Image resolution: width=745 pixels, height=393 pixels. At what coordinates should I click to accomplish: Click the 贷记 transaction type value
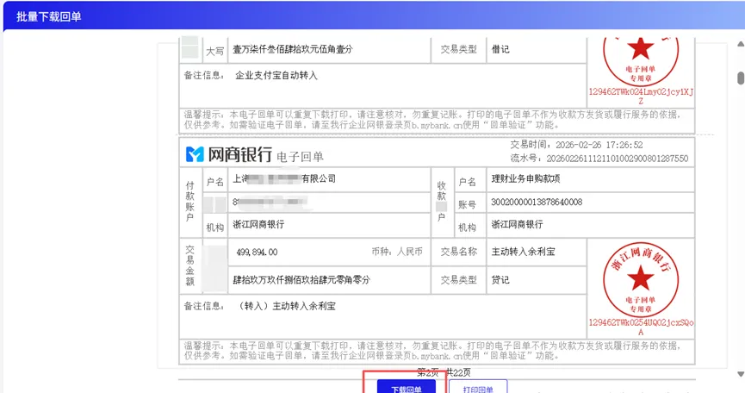(500, 280)
